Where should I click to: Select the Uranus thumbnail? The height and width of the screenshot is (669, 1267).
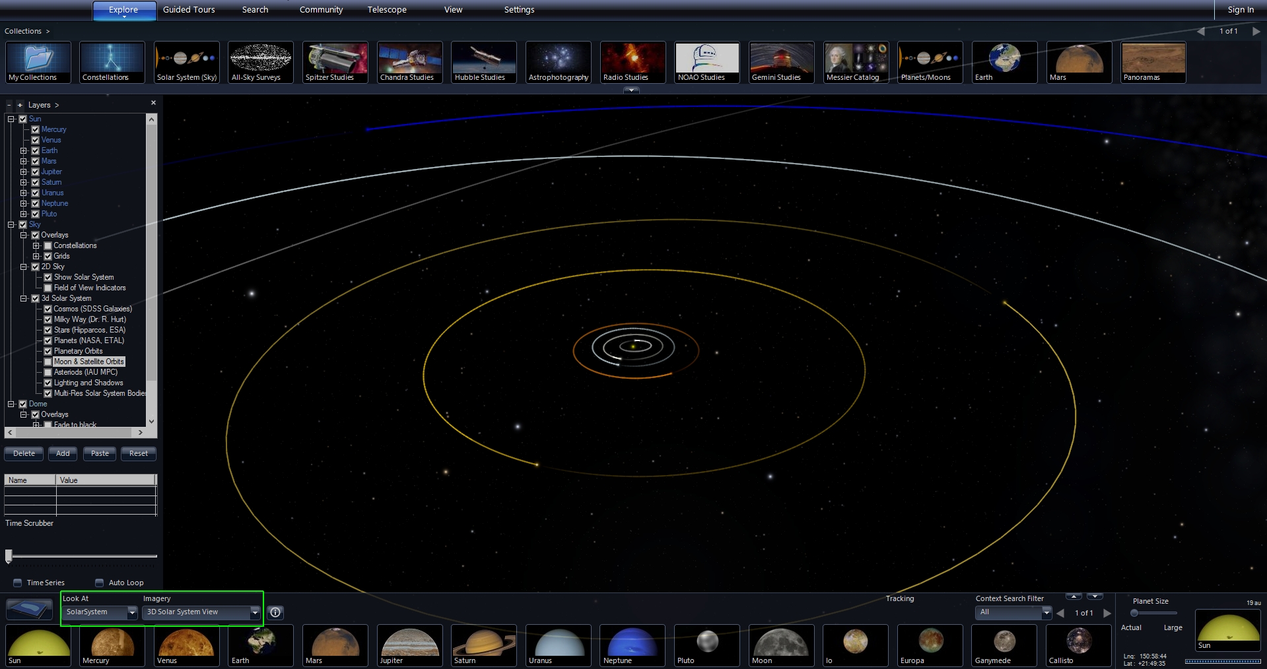coord(559,645)
